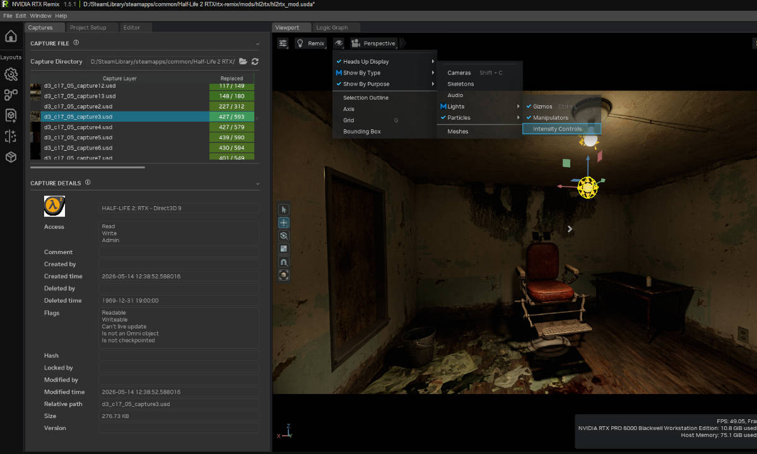757x454 pixels.
Task: Expand Heads Up Display submenu arrow
Action: [x=433, y=62]
